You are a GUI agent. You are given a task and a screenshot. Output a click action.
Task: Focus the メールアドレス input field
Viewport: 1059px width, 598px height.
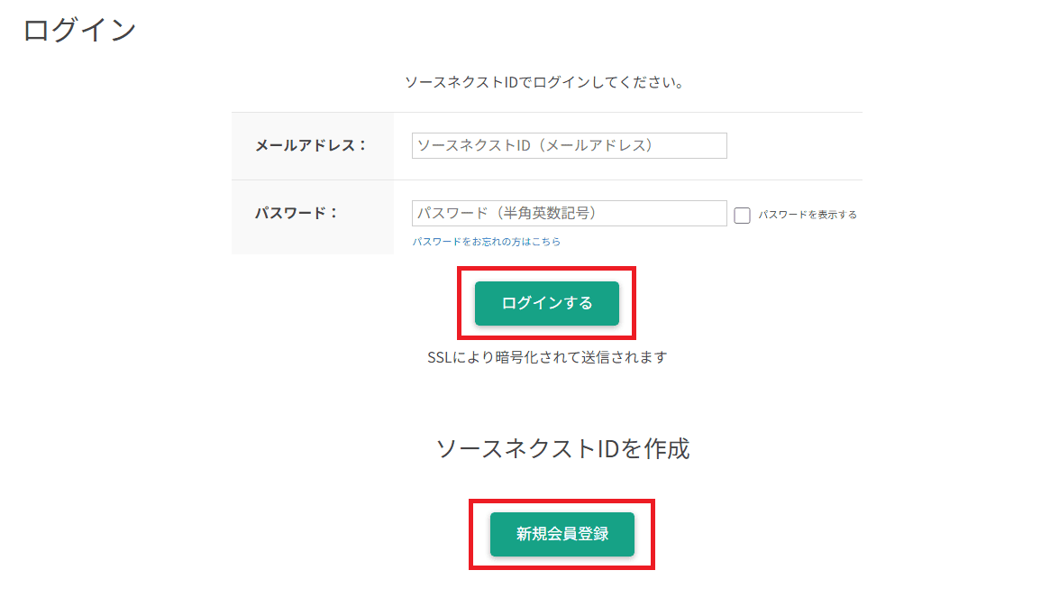pos(570,145)
